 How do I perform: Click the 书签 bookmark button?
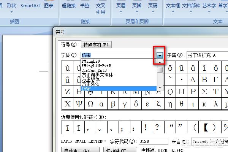[85, 6]
